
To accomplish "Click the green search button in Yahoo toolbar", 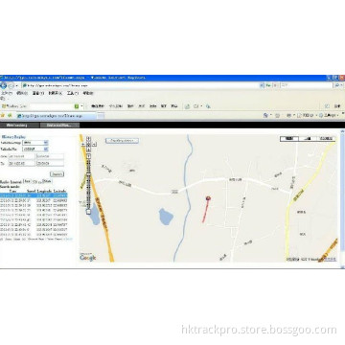I will (x=77, y=106).
